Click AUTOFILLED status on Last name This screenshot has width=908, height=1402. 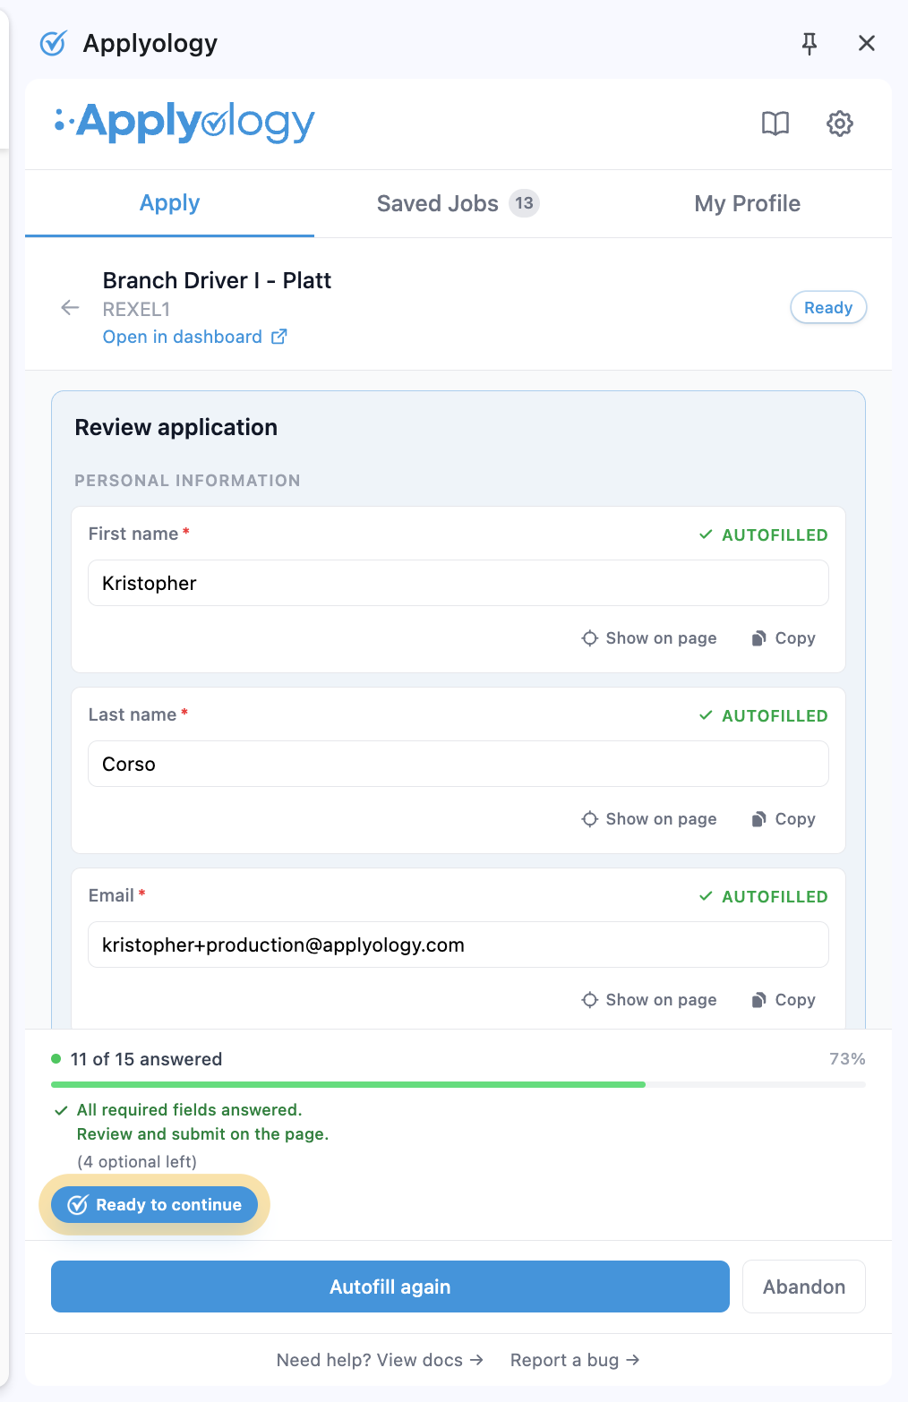[763, 715]
